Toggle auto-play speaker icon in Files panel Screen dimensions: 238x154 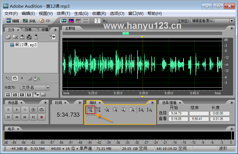pos(8,78)
